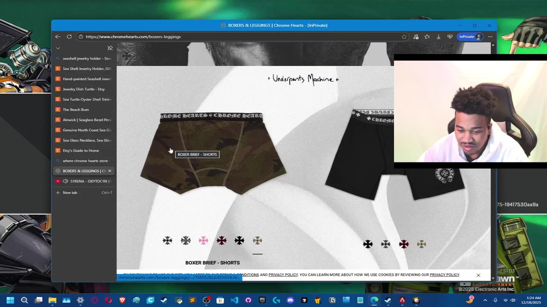Switch to Sea Turtle Oyster Shell Trinket tab
This screenshot has width=547, height=307.
click(84, 99)
